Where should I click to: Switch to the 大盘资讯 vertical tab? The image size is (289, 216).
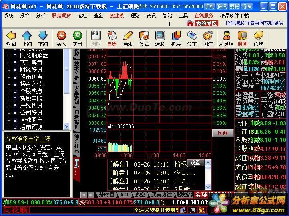77,95
